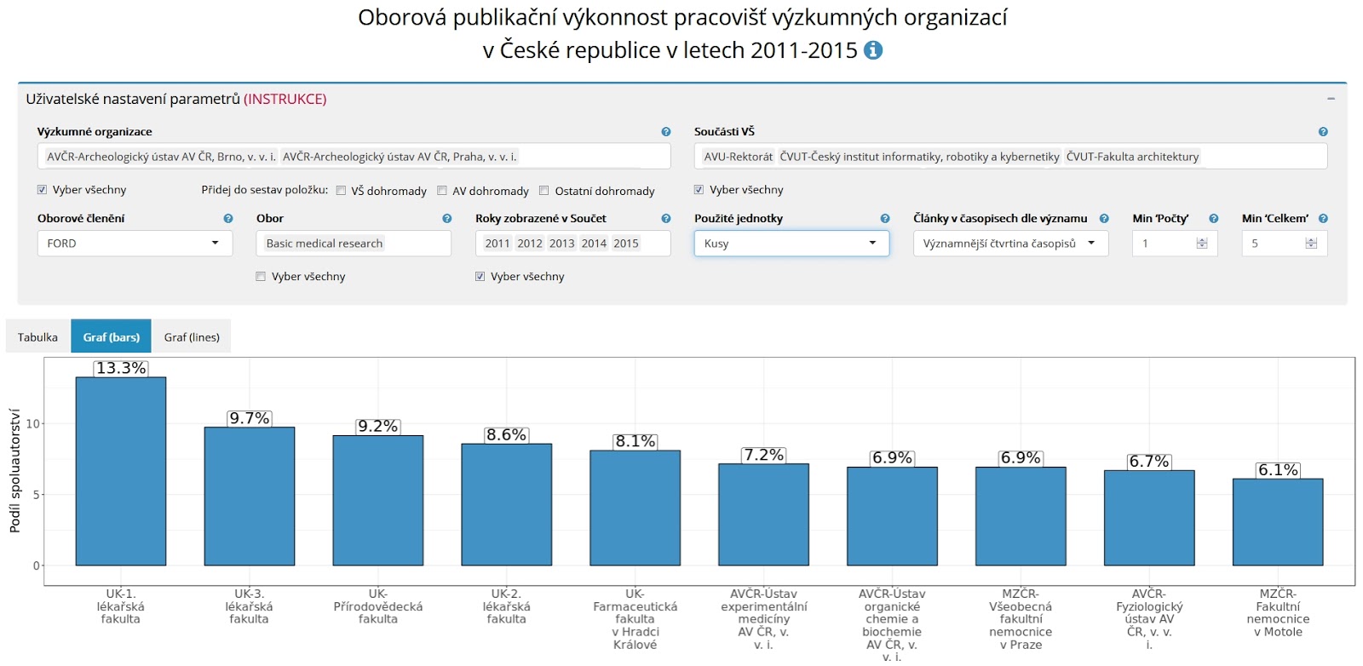Viewport: 1363px width, 666px height.
Task: Uncheck Vyber všechny under the years field
Action: tap(480, 277)
